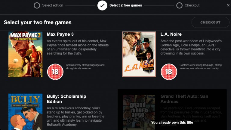
Task: Click the Bully: Scholarship Edition title
Action: [x=66, y=99]
